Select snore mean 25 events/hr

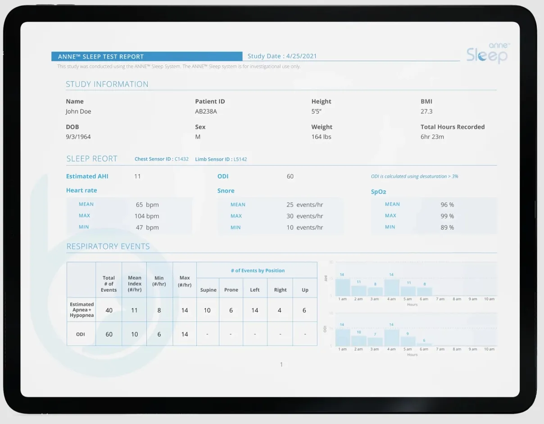[305, 205]
